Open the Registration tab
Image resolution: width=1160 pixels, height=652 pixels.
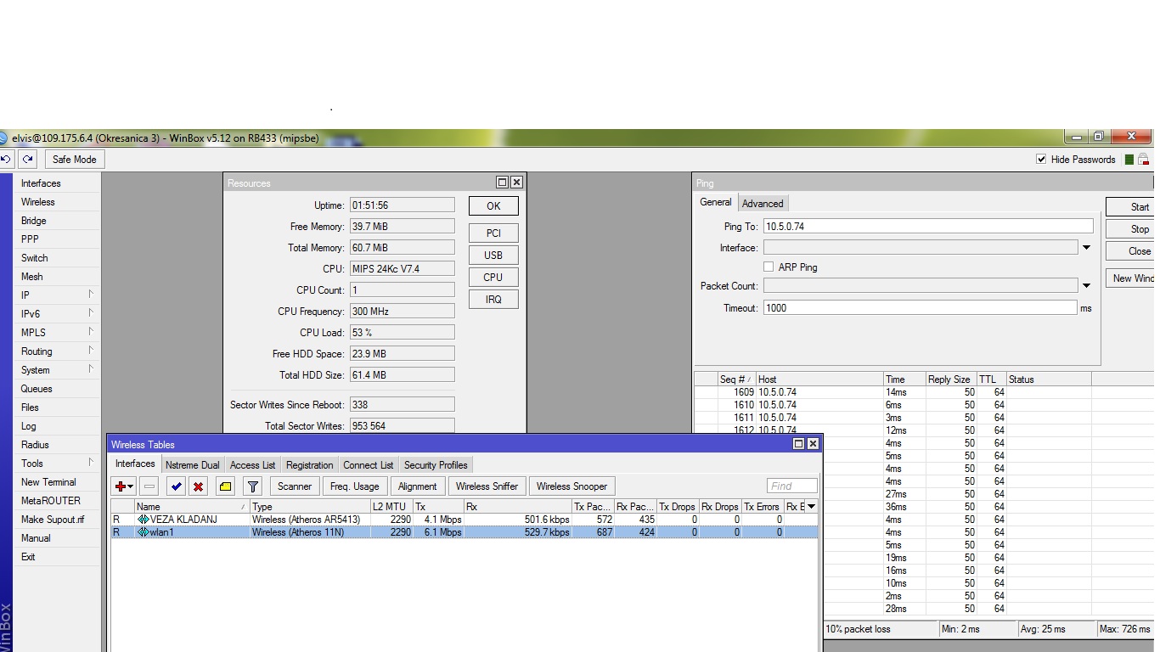309,465
